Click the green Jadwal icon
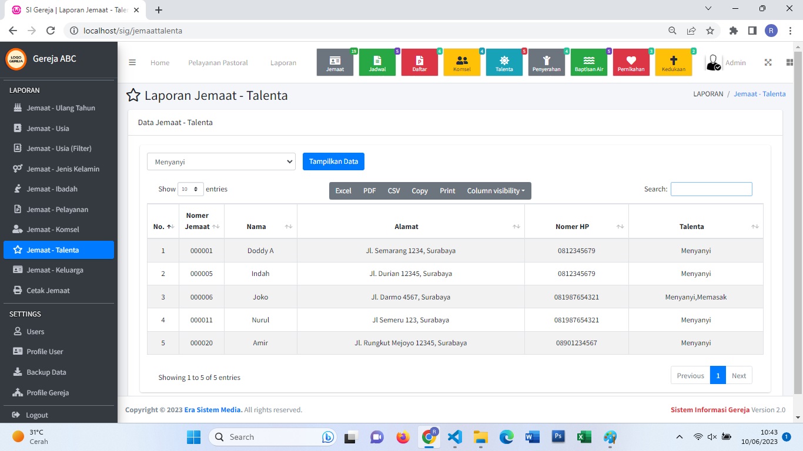The height and width of the screenshot is (451, 803). tap(377, 62)
